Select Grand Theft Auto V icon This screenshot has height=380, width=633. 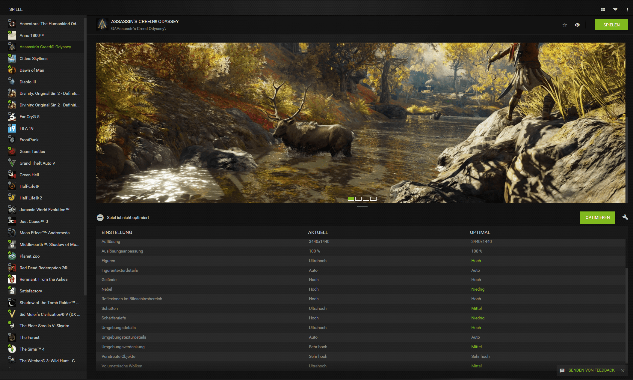click(x=12, y=163)
